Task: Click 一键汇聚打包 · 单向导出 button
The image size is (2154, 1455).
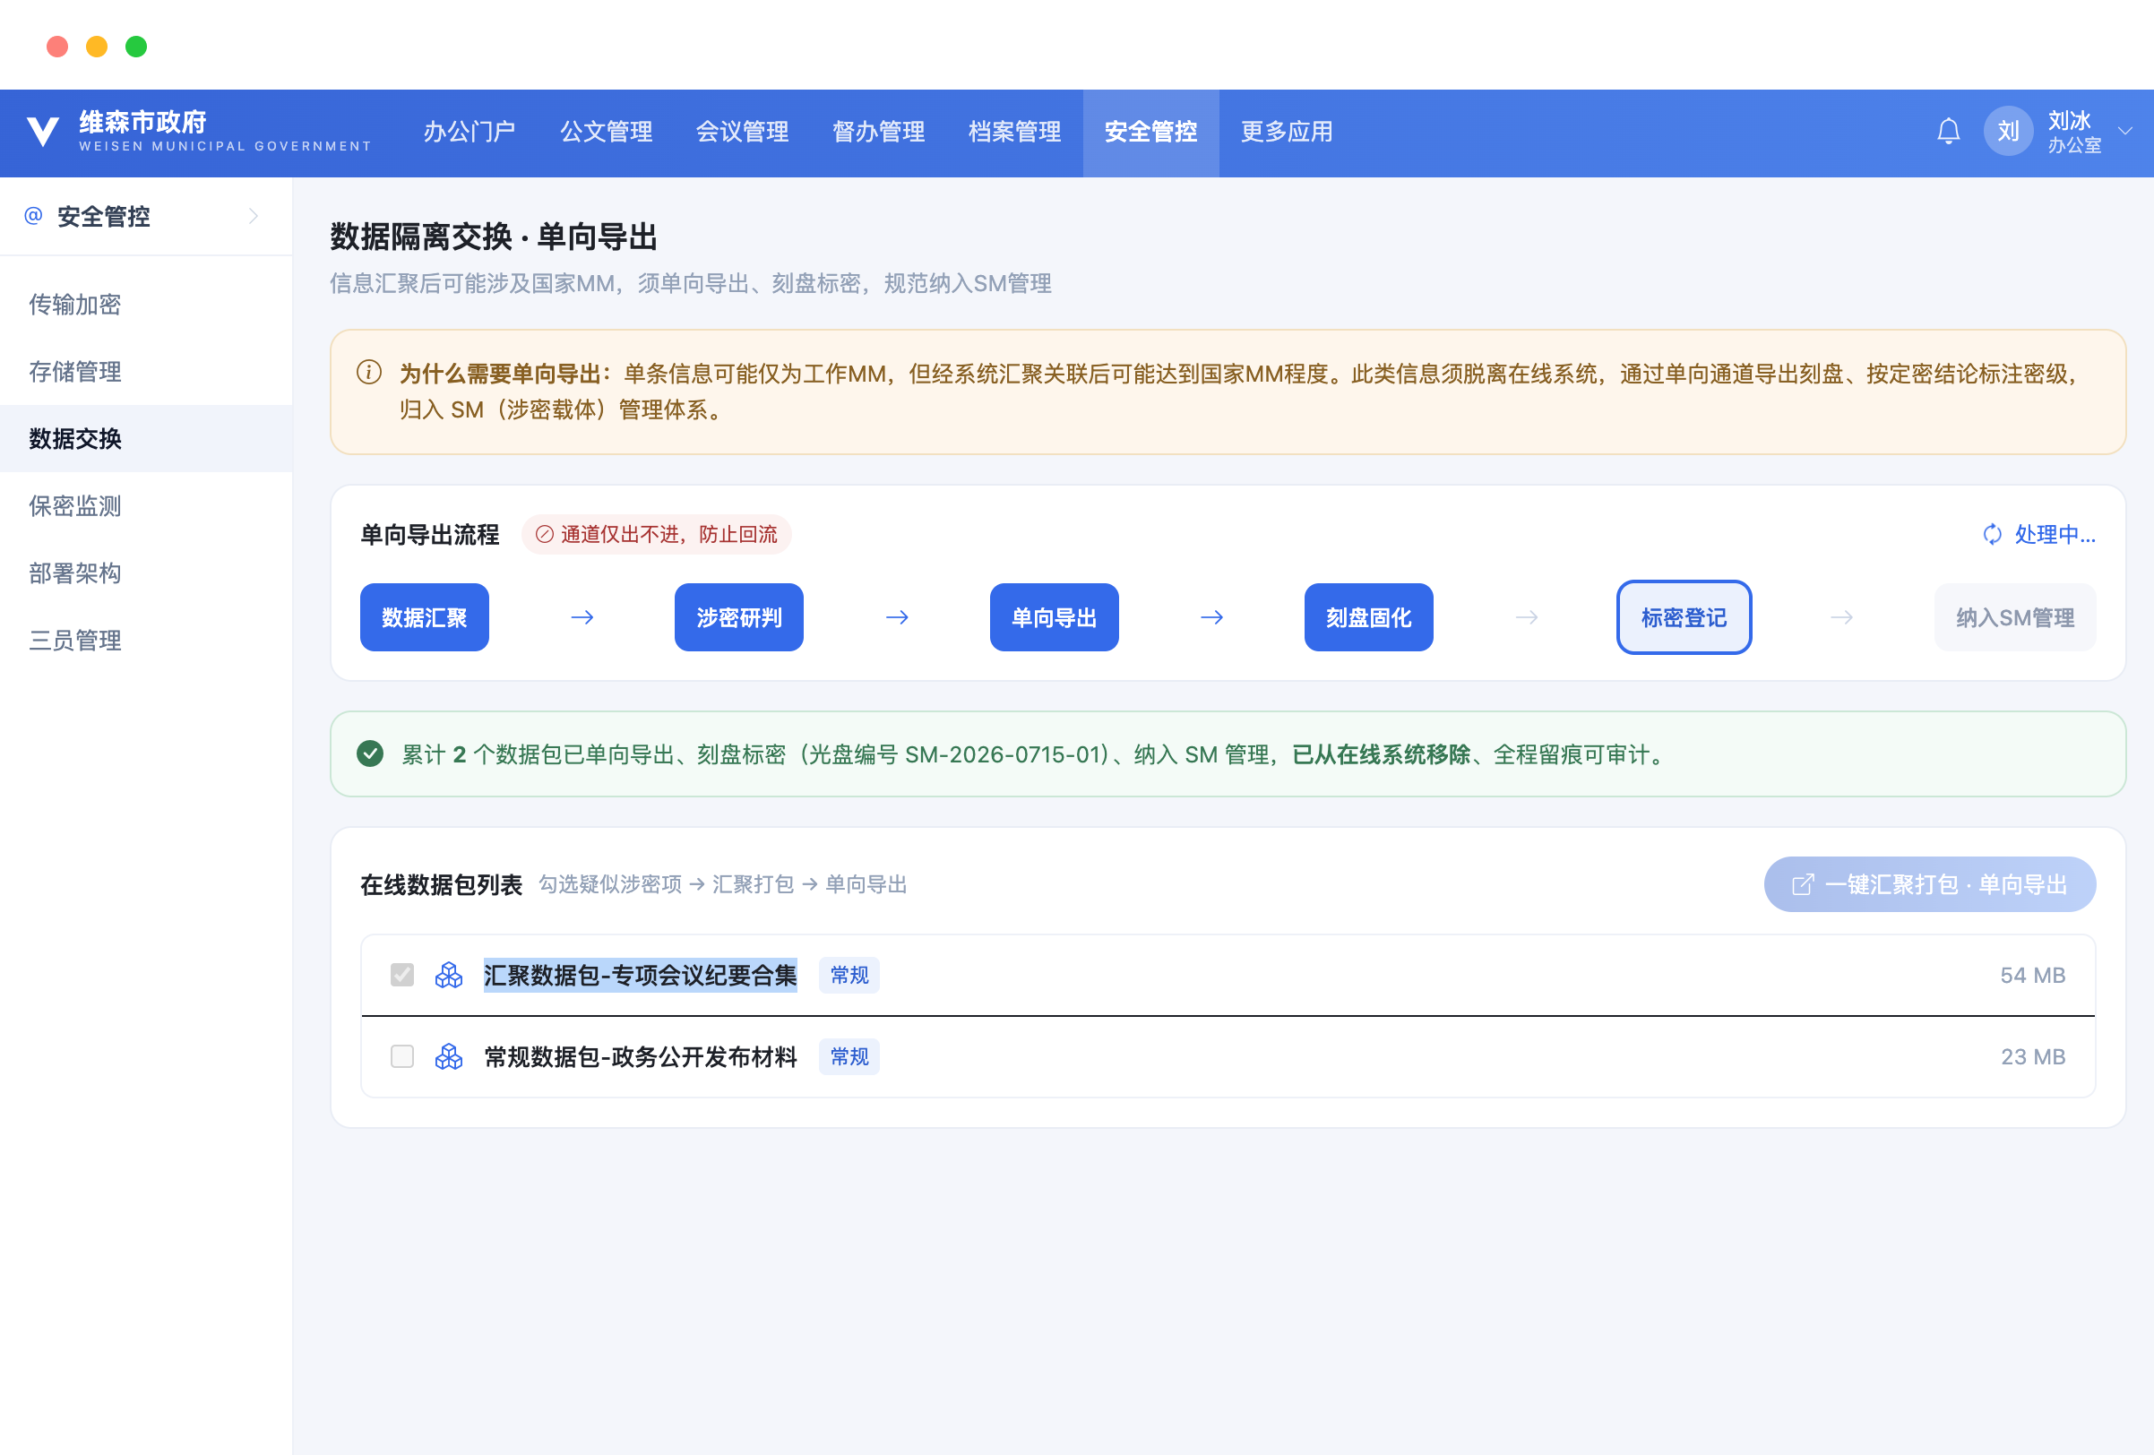Action: point(1930,884)
